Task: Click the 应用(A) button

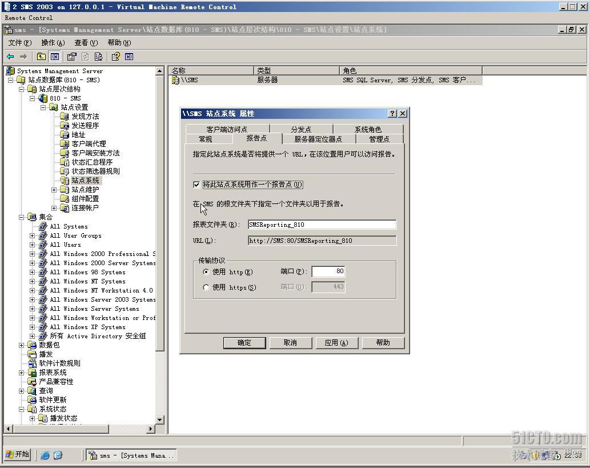Action: 336,343
